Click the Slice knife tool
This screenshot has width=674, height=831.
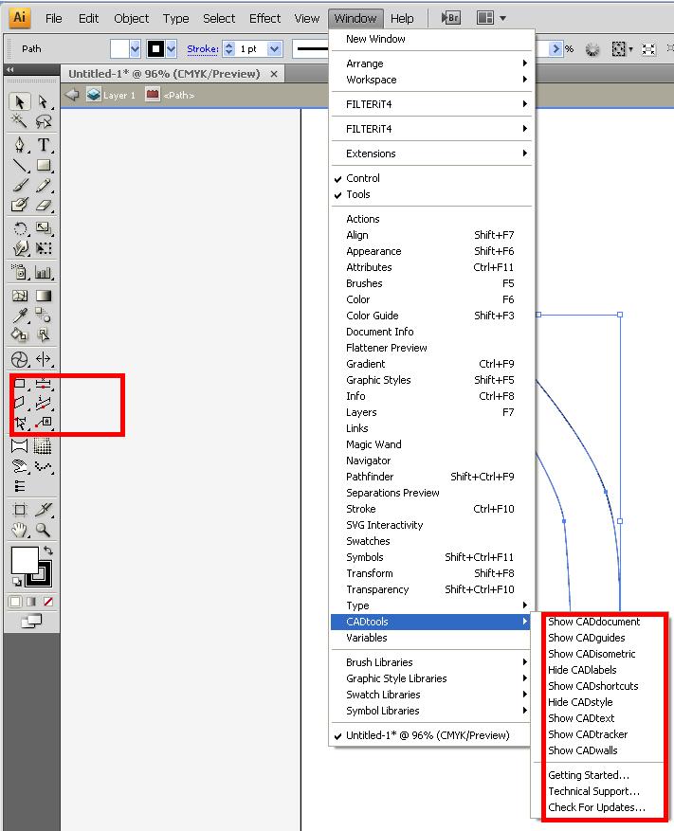click(44, 510)
